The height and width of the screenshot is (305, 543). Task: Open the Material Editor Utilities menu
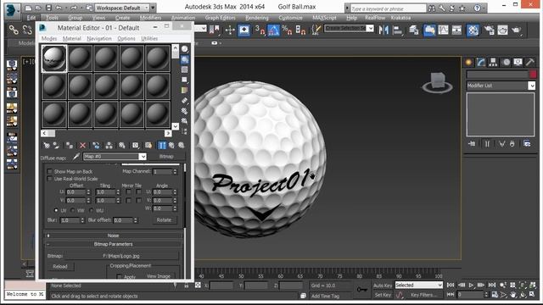point(149,39)
